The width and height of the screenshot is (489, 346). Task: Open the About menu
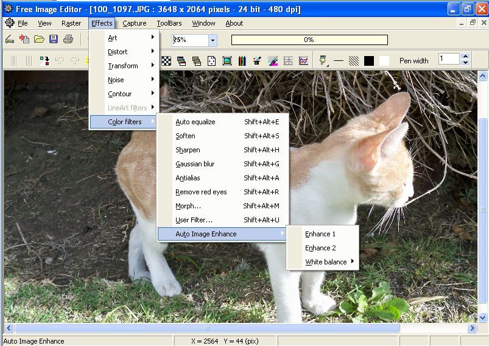point(234,23)
